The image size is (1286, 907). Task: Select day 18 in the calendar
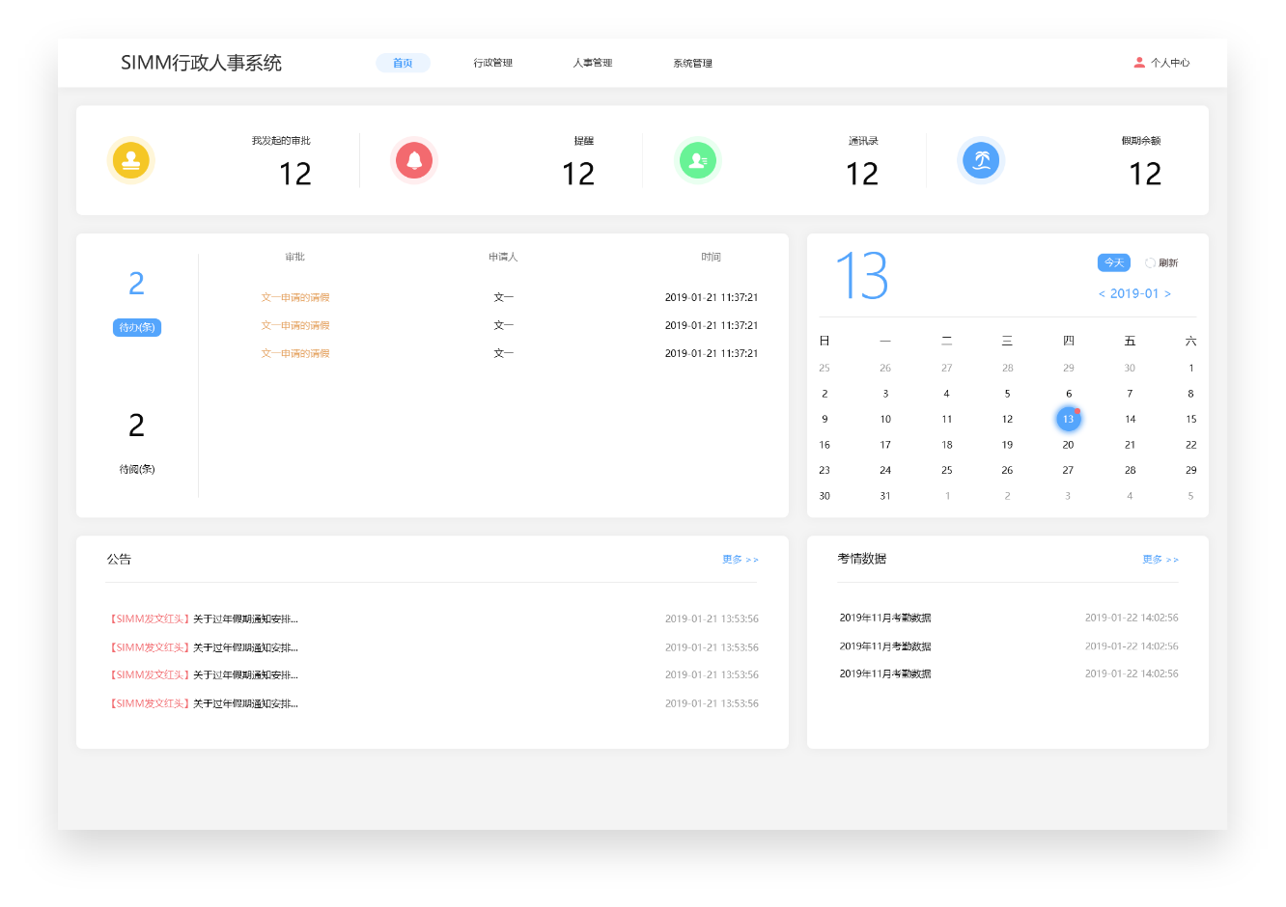[947, 445]
